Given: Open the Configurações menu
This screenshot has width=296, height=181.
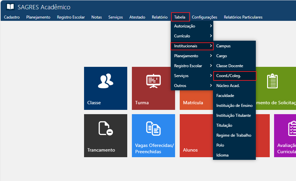Looking at the screenshot, I should [x=204, y=17].
